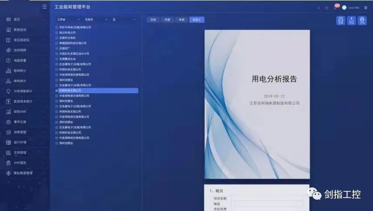Collapse the sidebar with the hamburger icon
Screen dimensions: 373x211
[x=44, y=7]
